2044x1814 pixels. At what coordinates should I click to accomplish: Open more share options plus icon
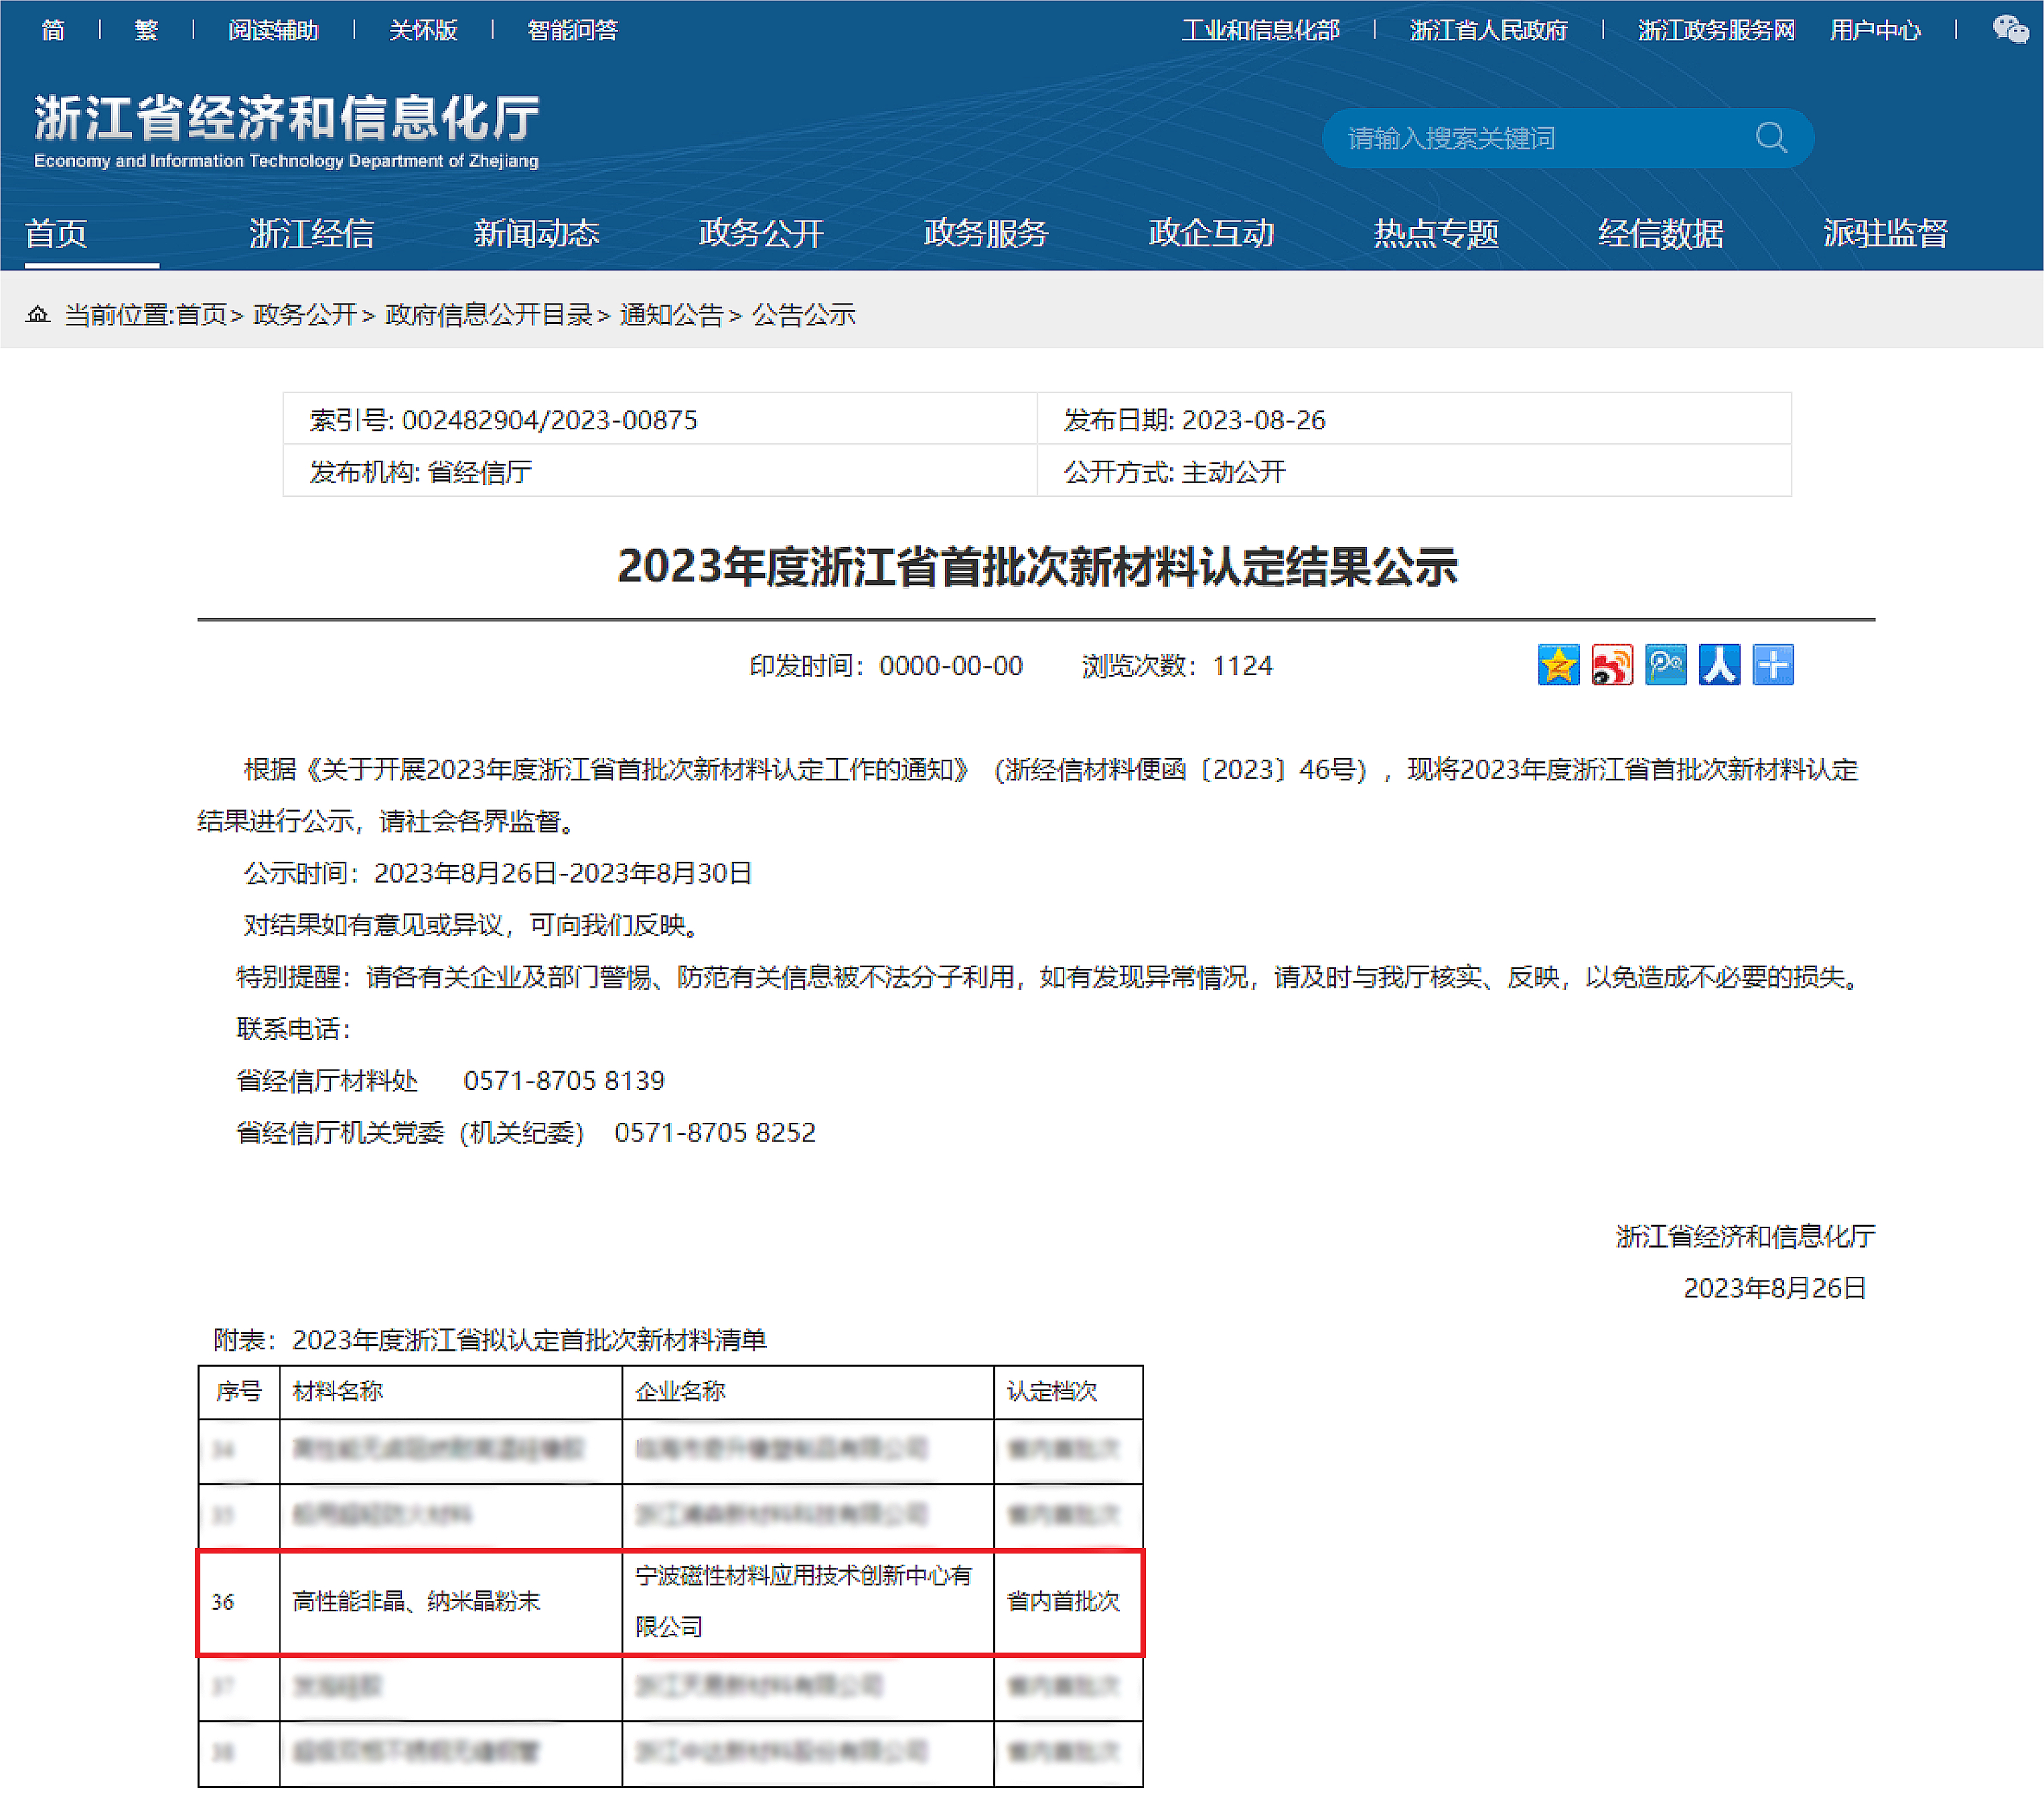point(1773,665)
